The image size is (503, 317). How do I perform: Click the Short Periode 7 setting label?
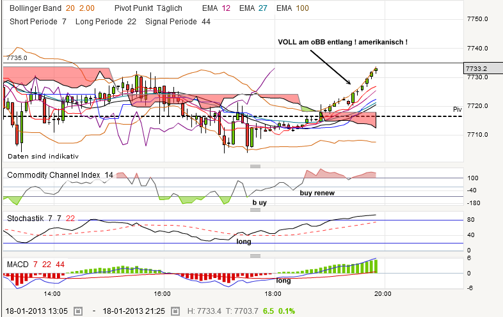point(38,22)
